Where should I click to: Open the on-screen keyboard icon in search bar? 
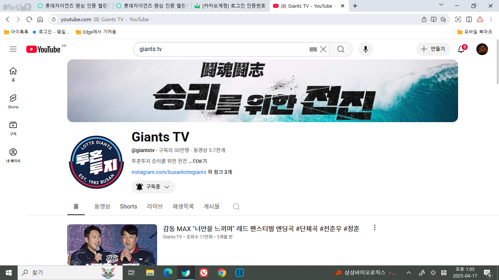click(x=313, y=49)
